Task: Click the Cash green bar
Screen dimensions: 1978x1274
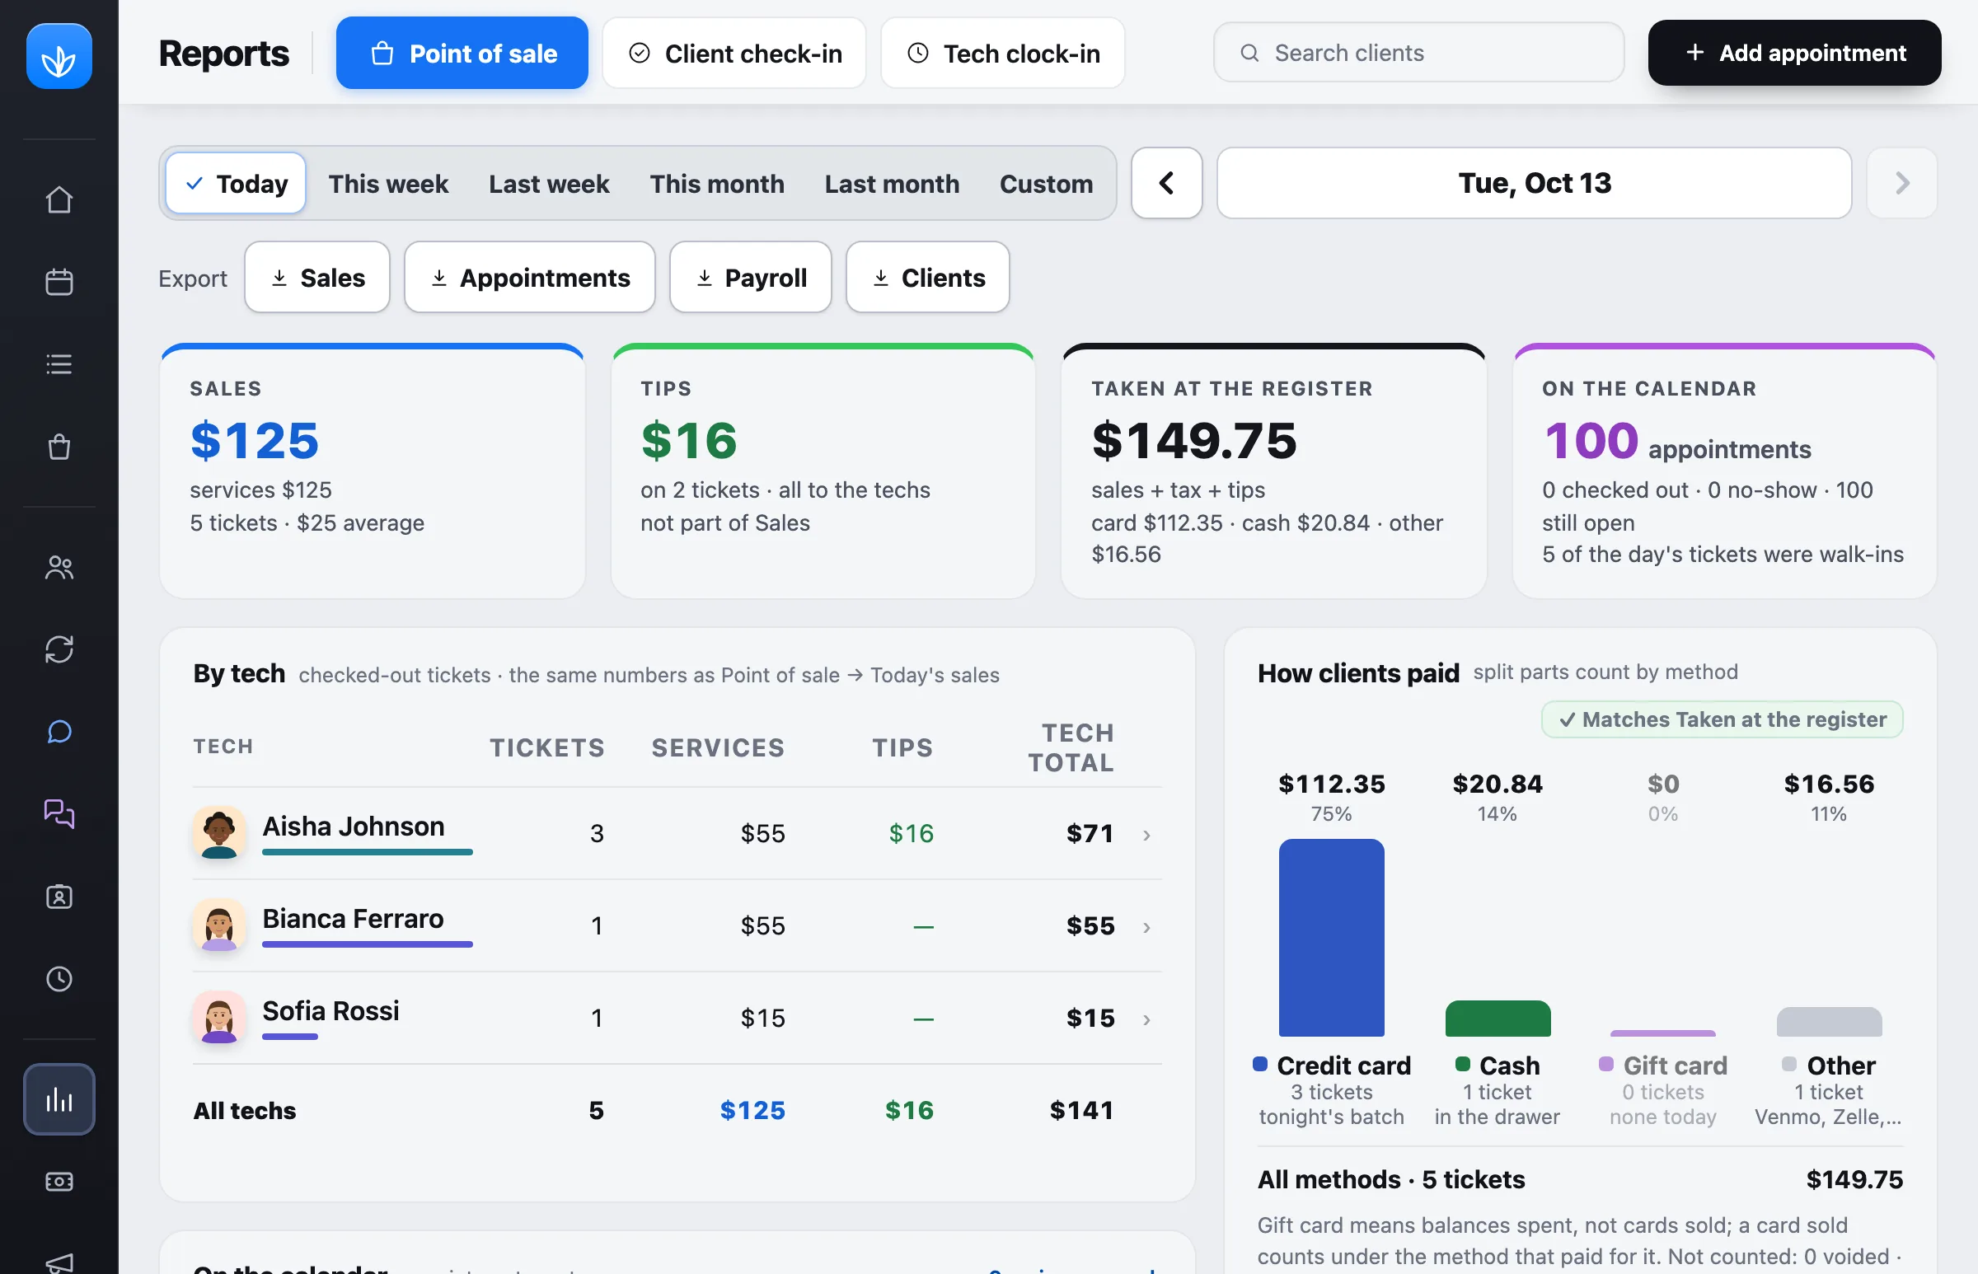Action: 1498,1019
